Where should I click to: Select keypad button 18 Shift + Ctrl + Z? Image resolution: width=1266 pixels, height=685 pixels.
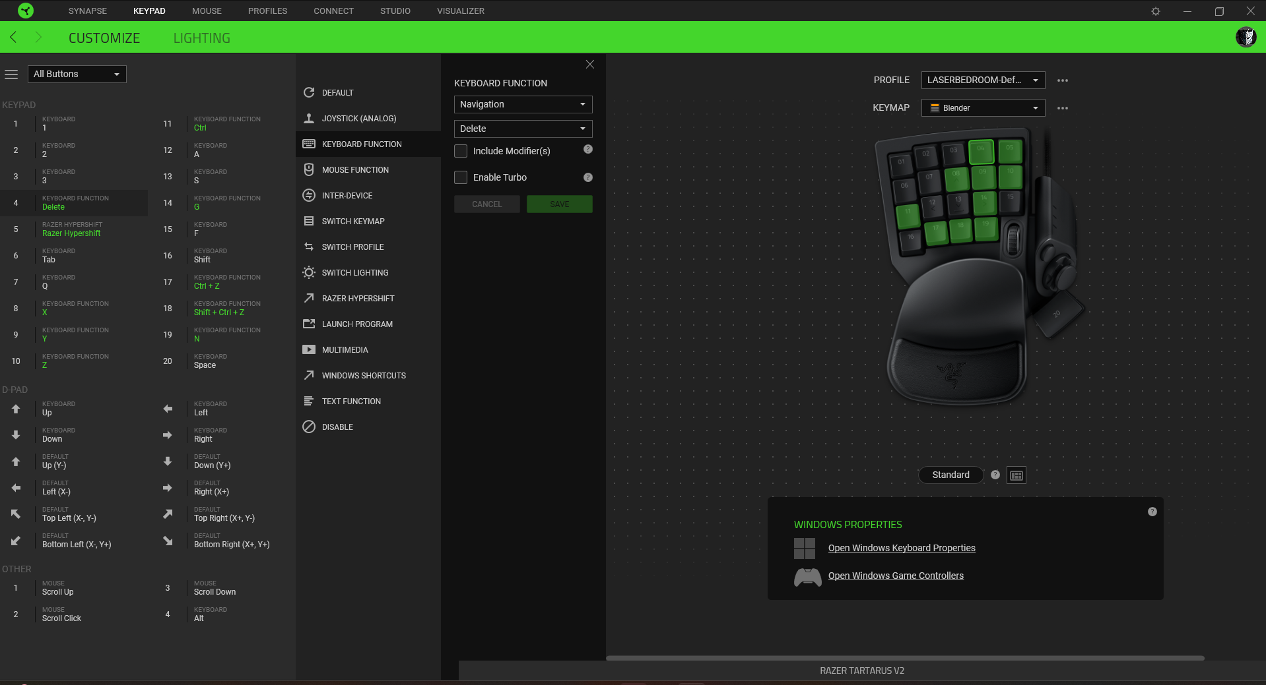(x=226, y=309)
